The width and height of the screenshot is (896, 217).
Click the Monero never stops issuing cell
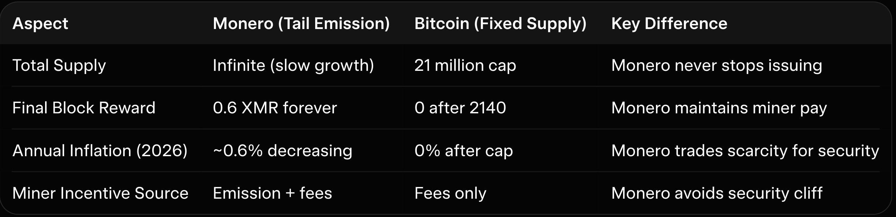coord(716,66)
